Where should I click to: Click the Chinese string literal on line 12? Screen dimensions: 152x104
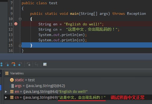click(92, 29)
